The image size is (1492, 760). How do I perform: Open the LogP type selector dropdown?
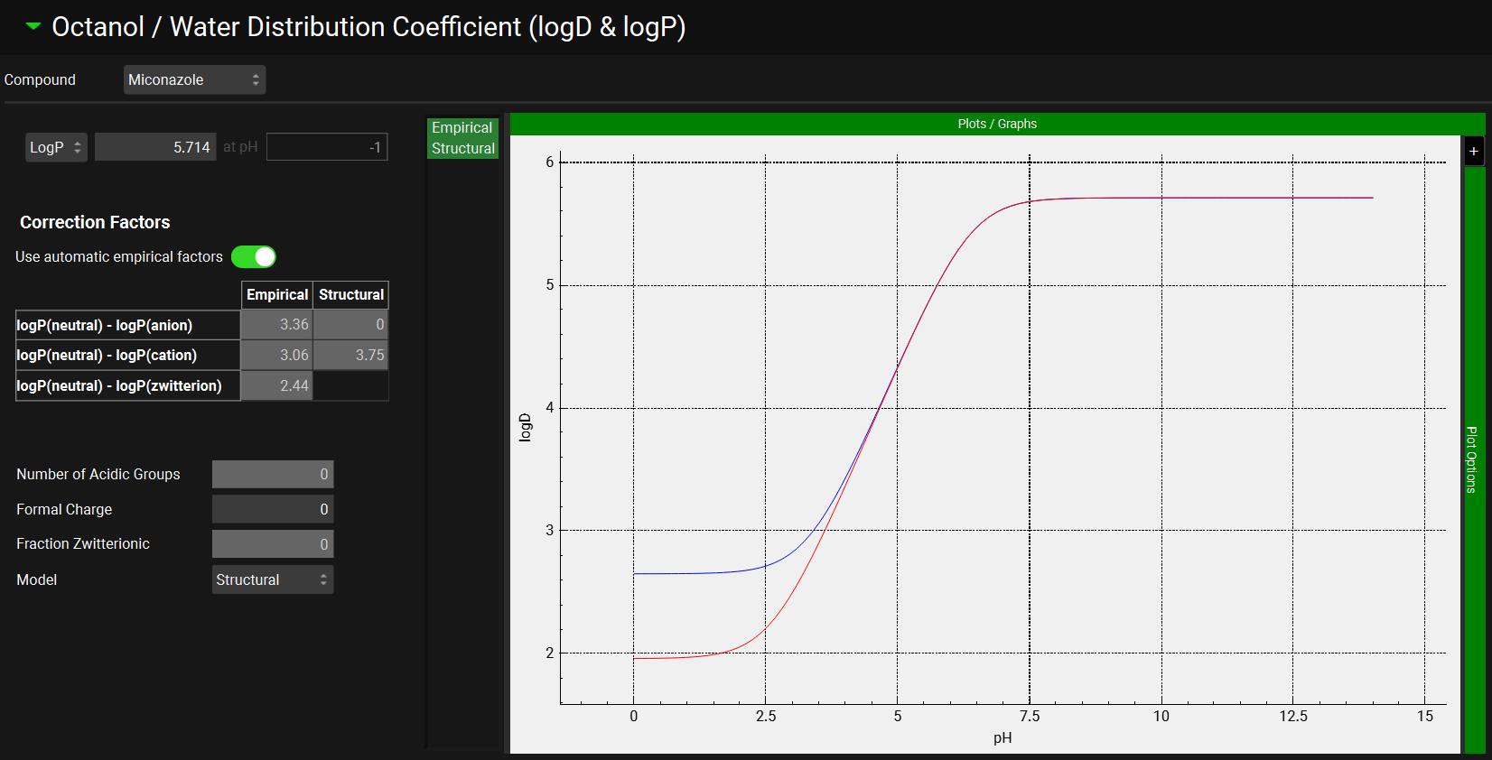point(56,147)
